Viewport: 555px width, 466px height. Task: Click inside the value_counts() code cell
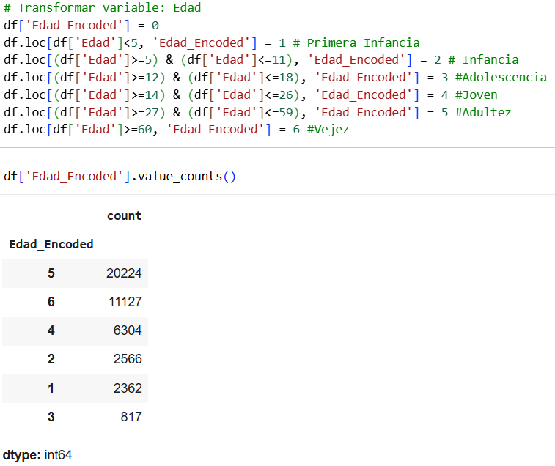click(120, 176)
